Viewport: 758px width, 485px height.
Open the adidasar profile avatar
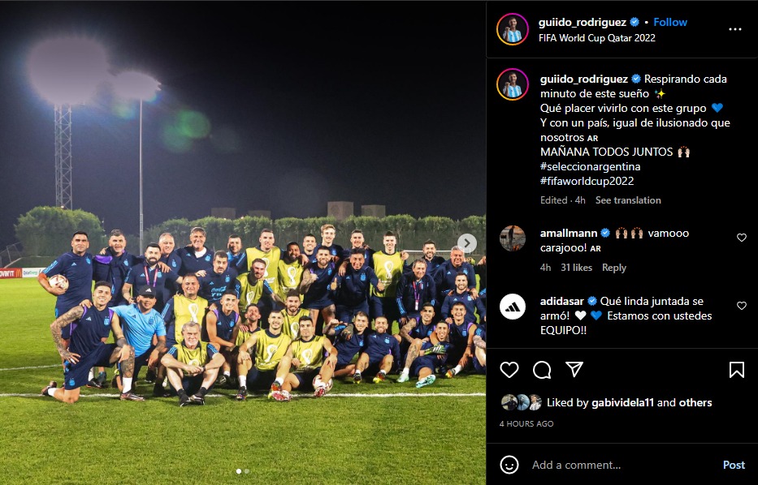(x=513, y=307)
